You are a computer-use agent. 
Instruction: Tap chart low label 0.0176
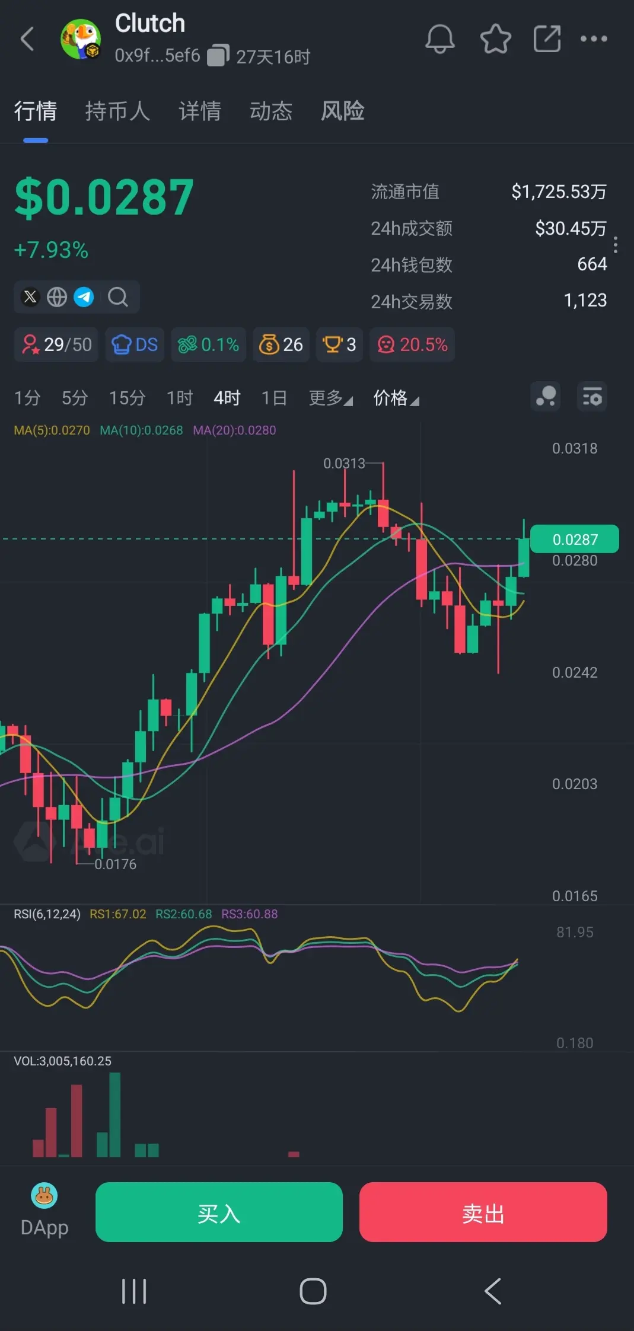point(116,864)
